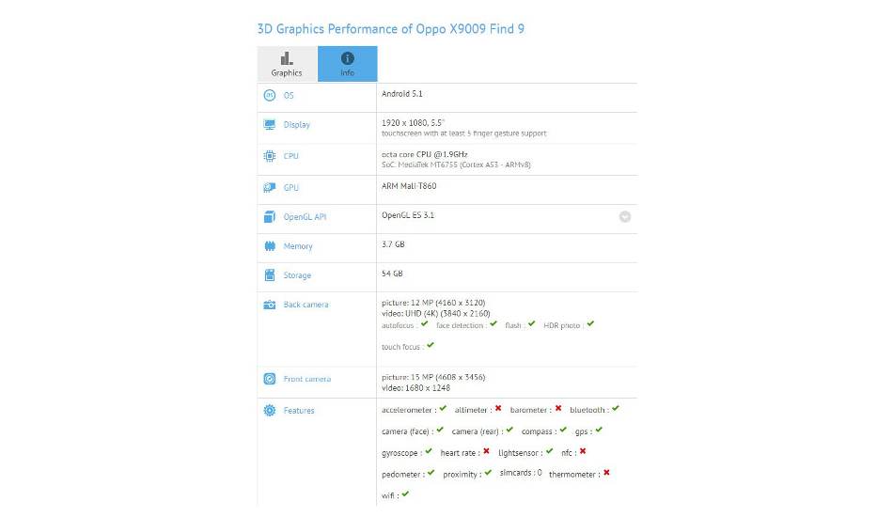The width and height of the screenshot is (893, 517).
Task: Click the Memory label
Action: pyautogui.click(x=298, y=246)
